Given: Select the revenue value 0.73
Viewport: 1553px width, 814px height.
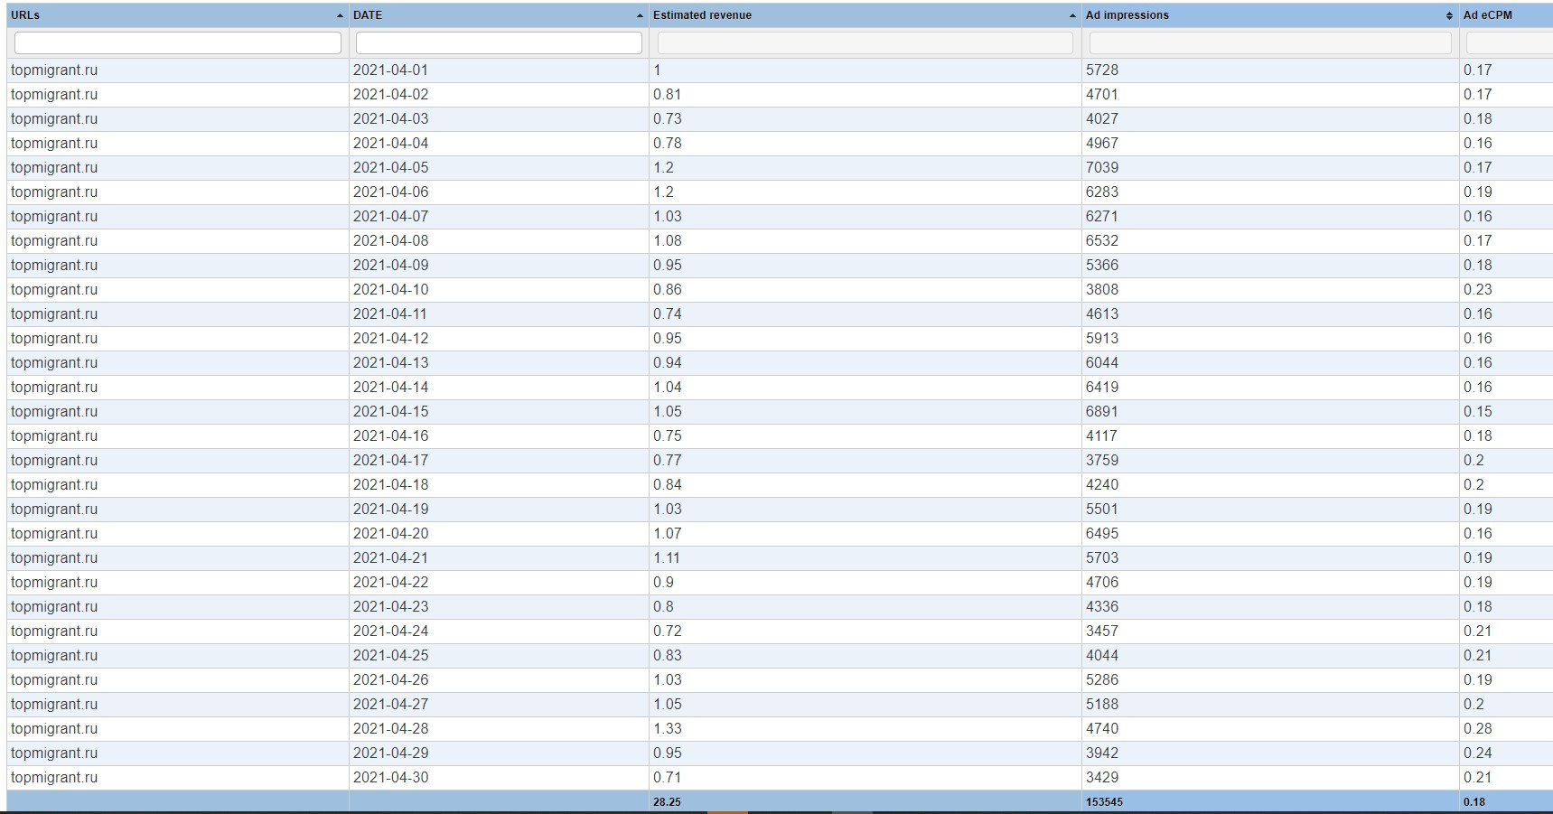Looking at the screenshot, I should click(668, 119).
